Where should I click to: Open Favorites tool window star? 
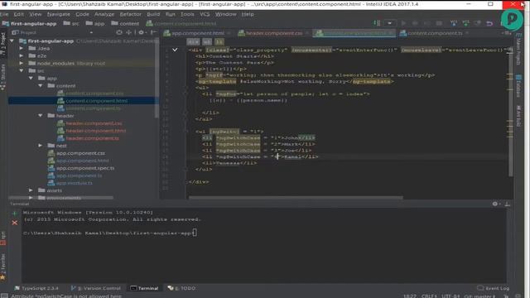point(3,277)
